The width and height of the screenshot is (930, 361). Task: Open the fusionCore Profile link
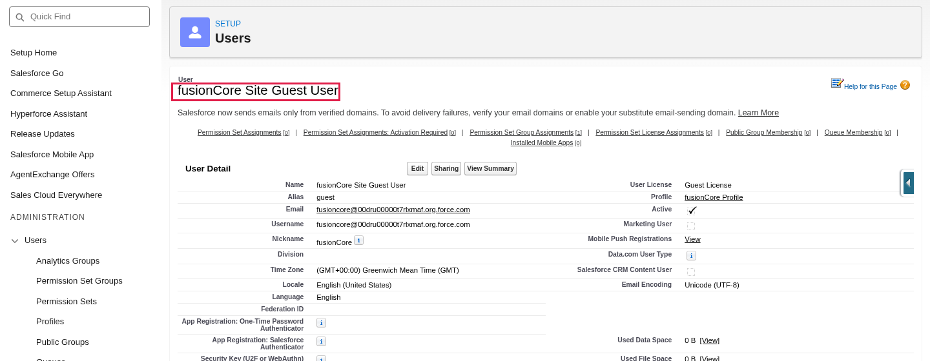[714, 197]
